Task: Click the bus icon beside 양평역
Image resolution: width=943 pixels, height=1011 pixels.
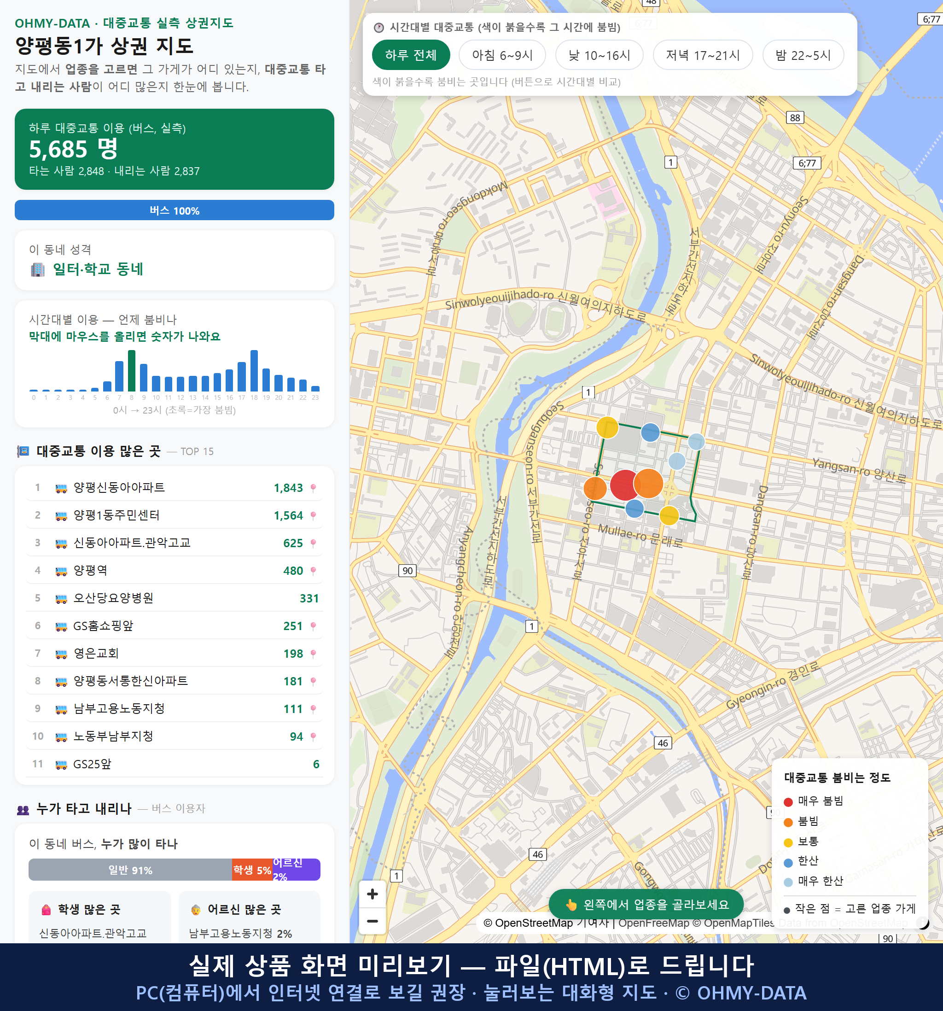Action: click(61, 571)
